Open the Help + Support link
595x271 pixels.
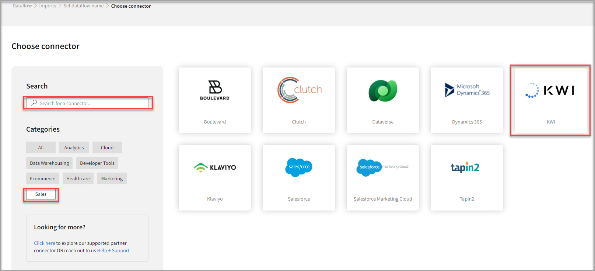click(x=113, y=250)
